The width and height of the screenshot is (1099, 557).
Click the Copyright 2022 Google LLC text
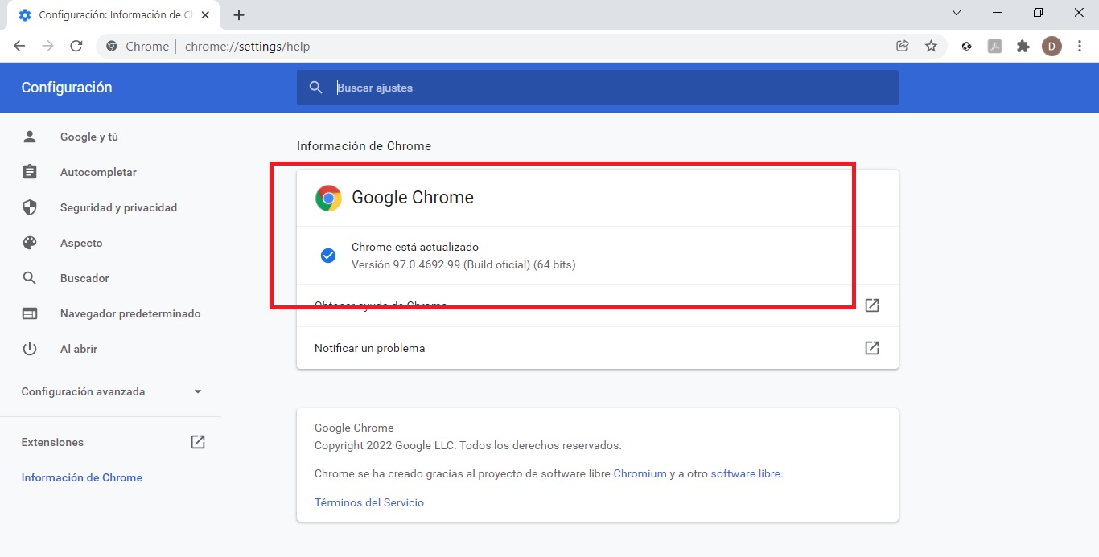(x=467, y=445)
